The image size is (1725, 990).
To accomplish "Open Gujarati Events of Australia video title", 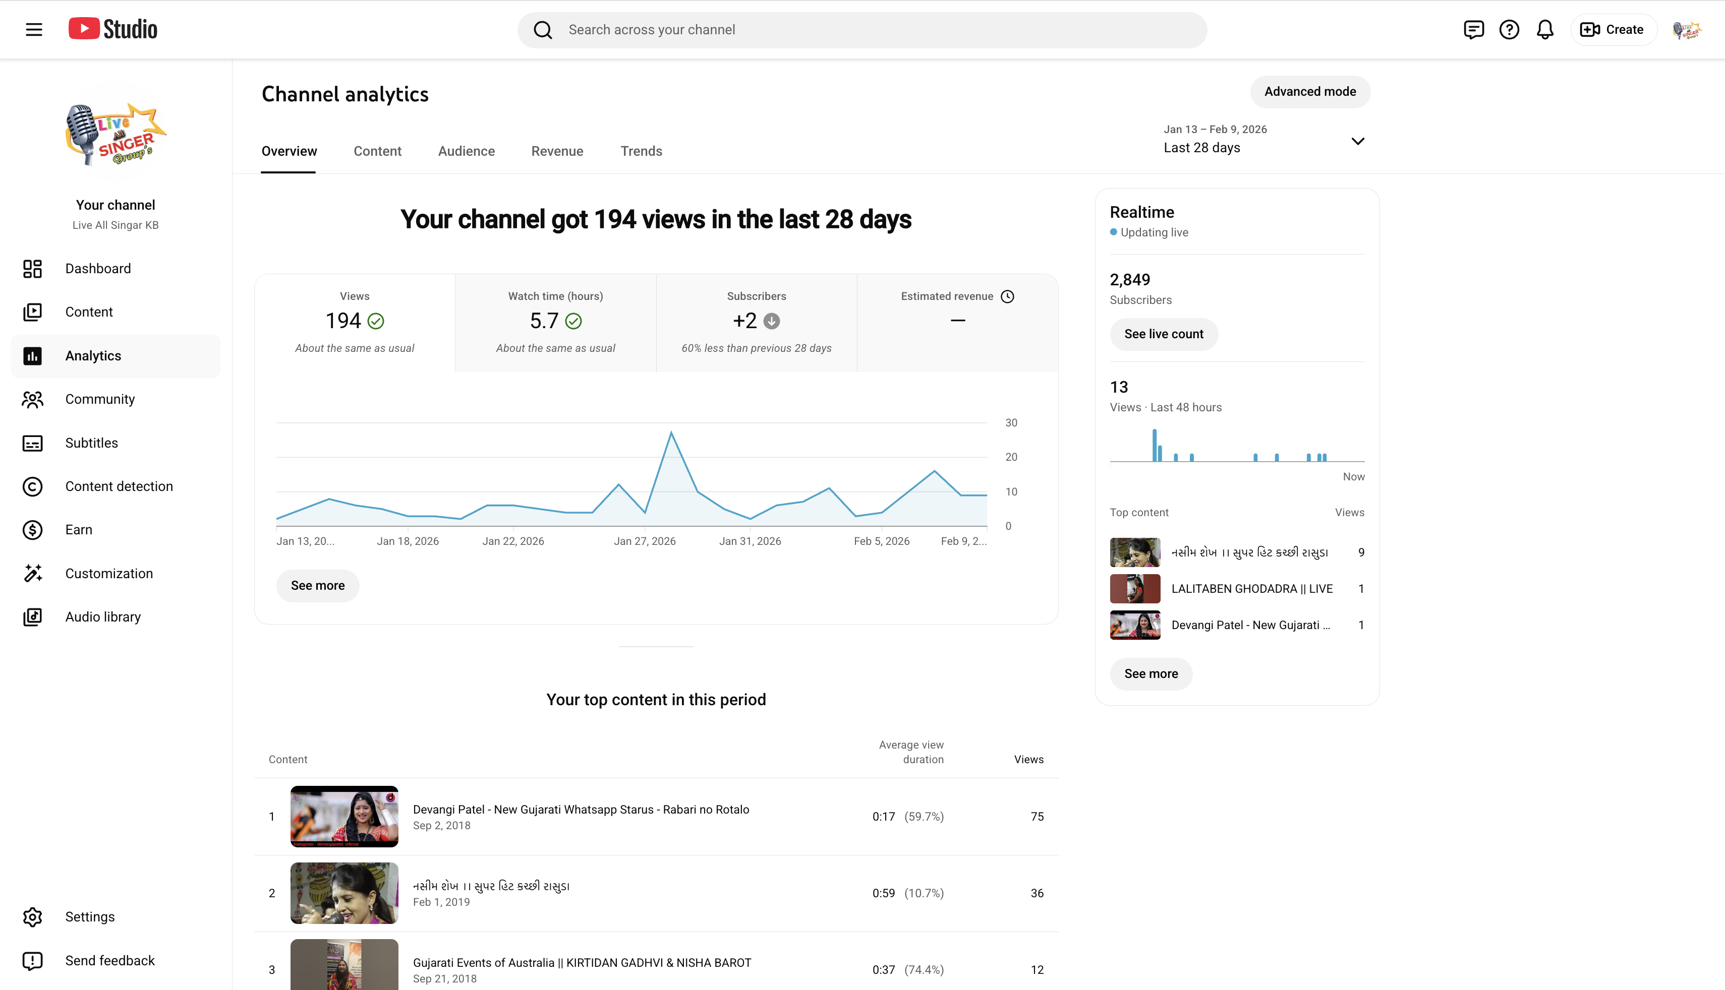I will coord(582,963).
